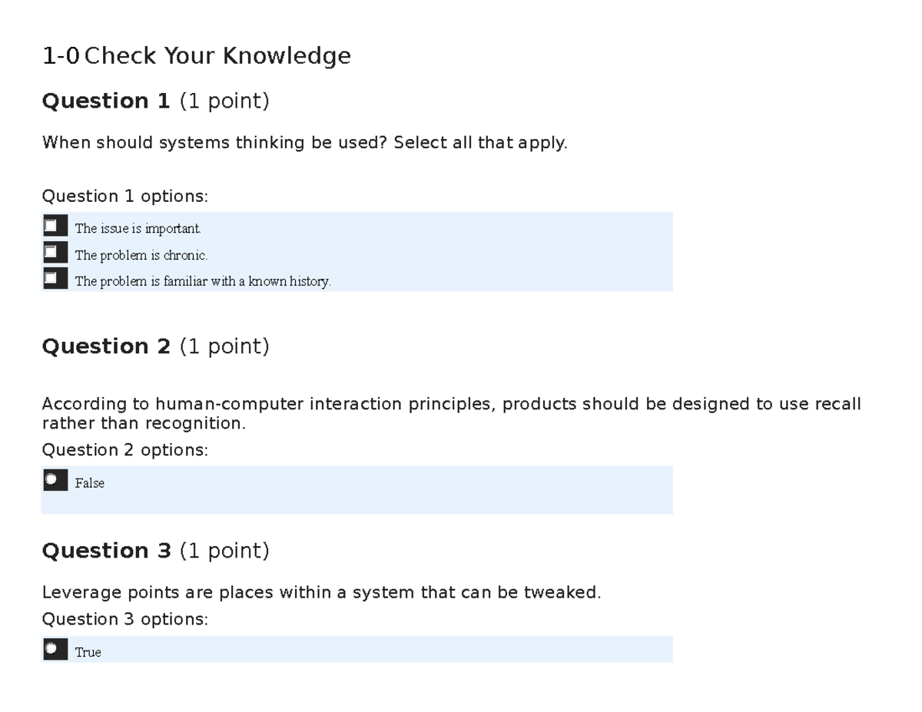Click the 'True' answer label

point(89,651)
